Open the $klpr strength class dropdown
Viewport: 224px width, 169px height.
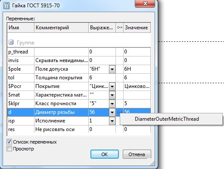(112, 104)
